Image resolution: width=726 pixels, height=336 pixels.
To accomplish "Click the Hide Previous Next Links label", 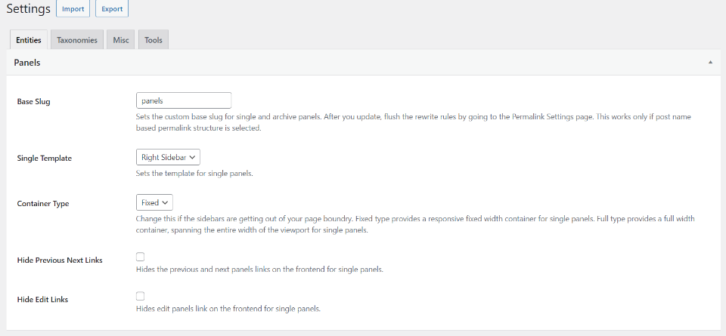I will (60, 260).
